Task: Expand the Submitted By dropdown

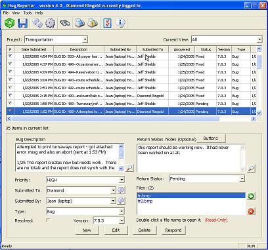Action: click(113, 201)
